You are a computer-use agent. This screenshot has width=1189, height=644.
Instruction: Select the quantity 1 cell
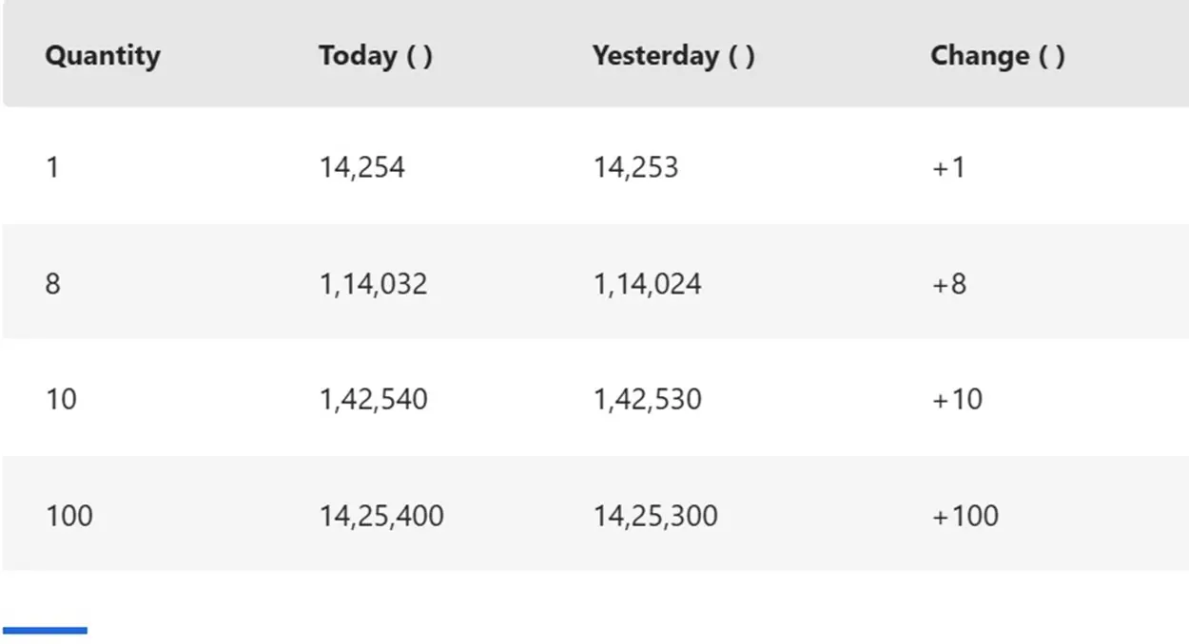coord(52,167)
